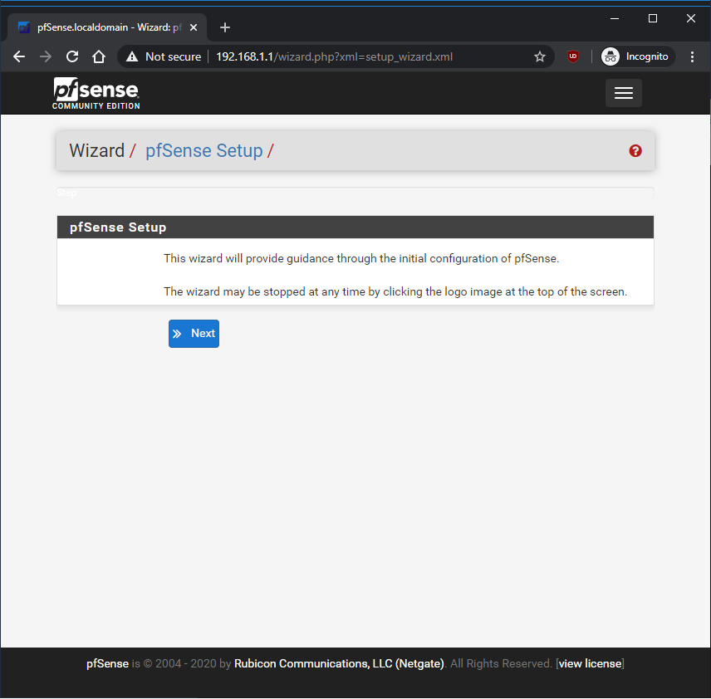
Task: Go back to the previous page
Action: click(19, 56)
